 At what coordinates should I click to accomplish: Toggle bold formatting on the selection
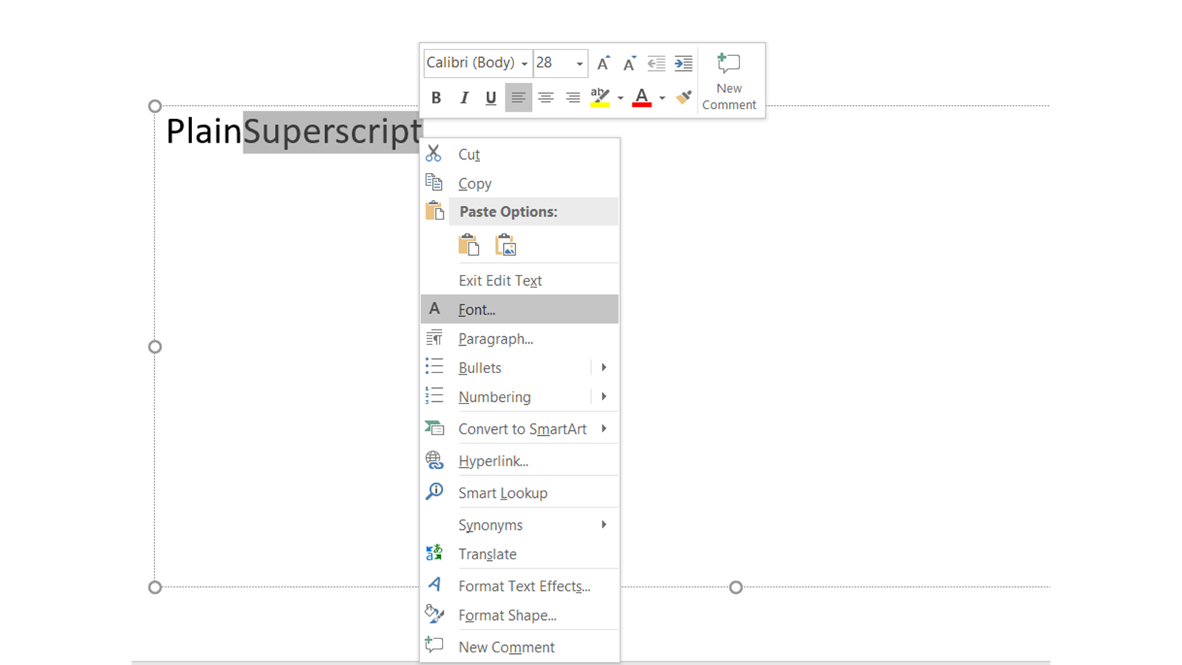click(436, 97)
